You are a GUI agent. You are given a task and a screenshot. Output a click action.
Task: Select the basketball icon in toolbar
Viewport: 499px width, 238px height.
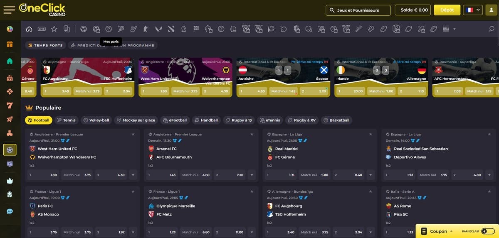point(109,29)
